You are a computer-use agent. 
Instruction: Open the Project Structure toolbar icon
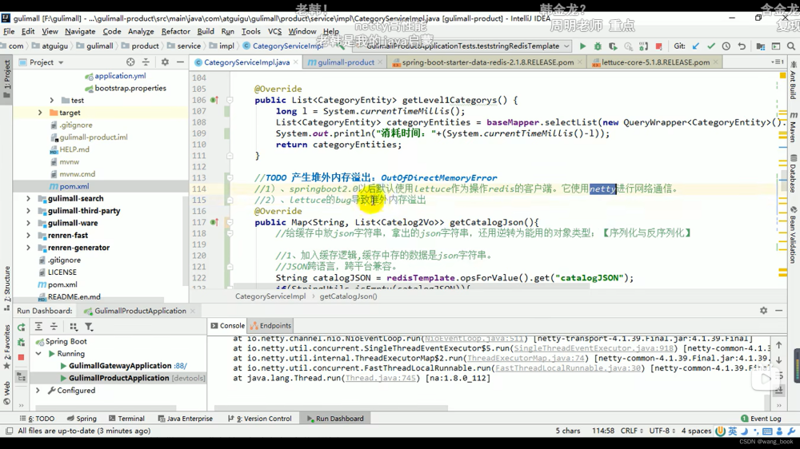click(x=760, y=46)
